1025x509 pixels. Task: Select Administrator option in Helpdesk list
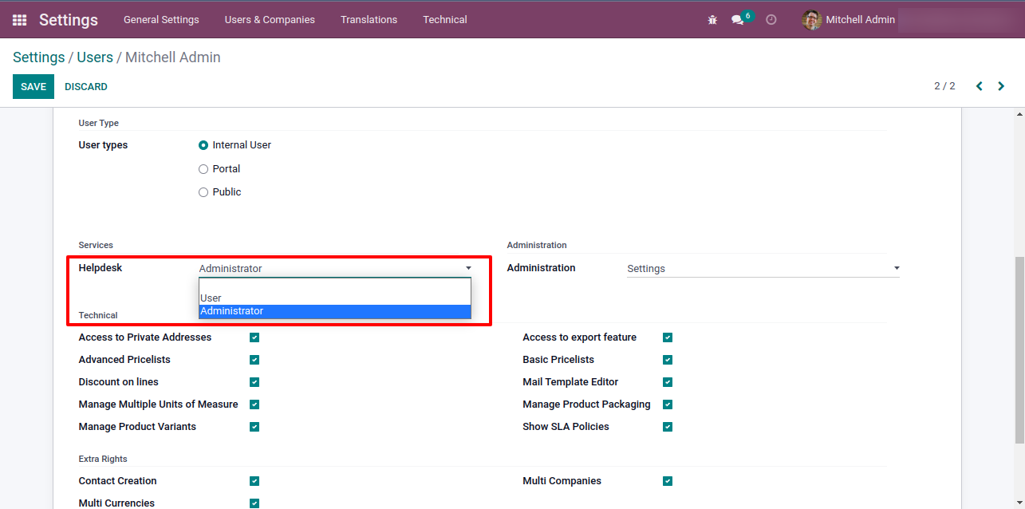(335, 311)
